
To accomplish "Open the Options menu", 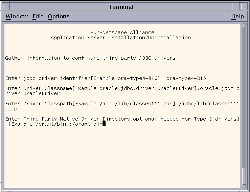I will [59, 17].
